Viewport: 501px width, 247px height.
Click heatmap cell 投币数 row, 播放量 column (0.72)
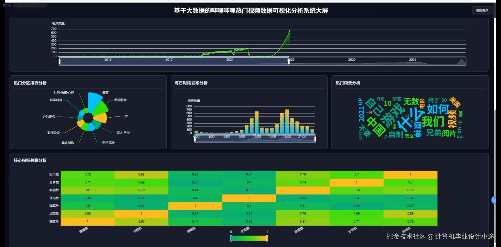(x=88, y=174)
